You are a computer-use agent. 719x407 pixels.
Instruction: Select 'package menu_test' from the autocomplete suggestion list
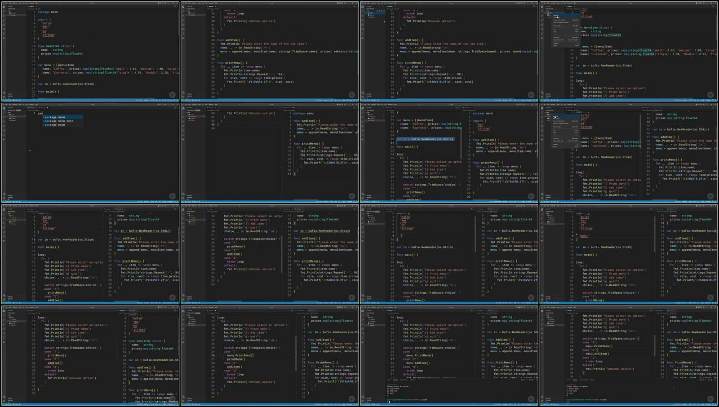click(59, 121)
